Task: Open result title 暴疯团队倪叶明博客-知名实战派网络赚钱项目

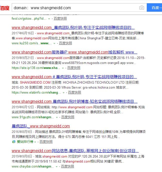Action: point(74,102)
